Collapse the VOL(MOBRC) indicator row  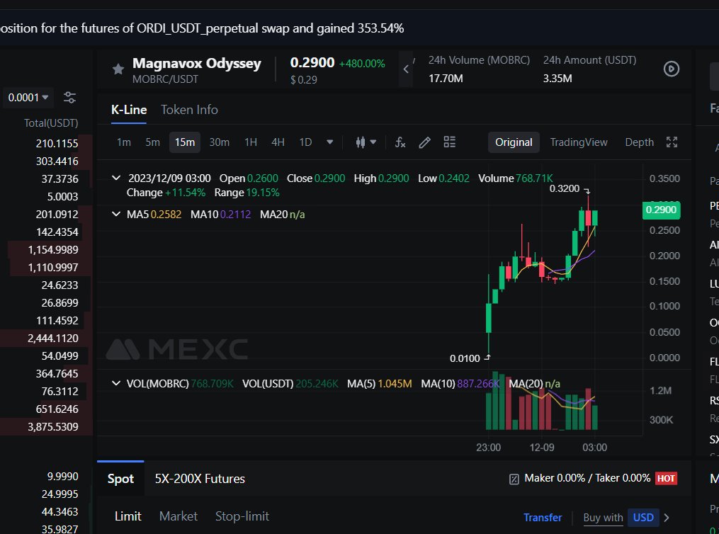[116, 383]
